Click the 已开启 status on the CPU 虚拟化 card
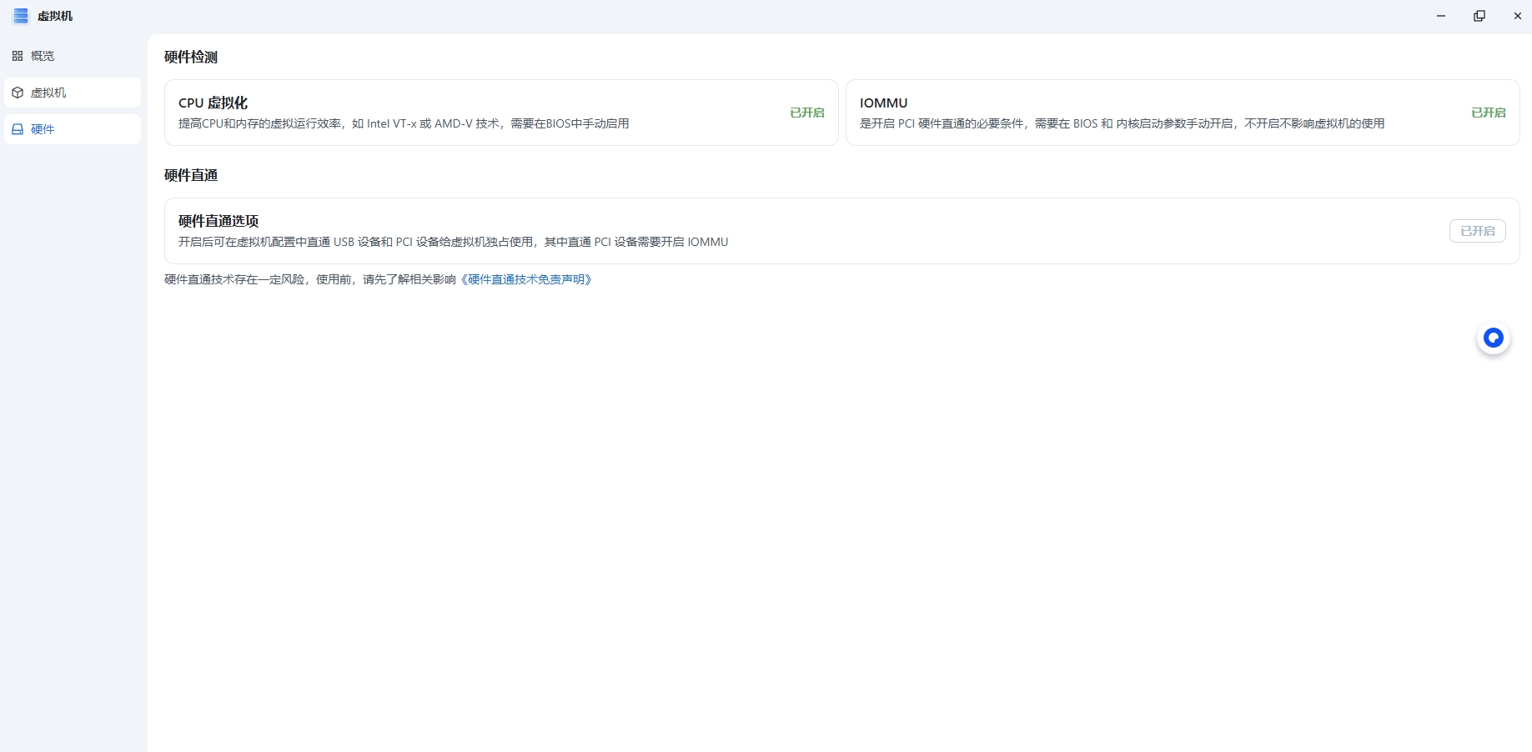 point(806,112)
